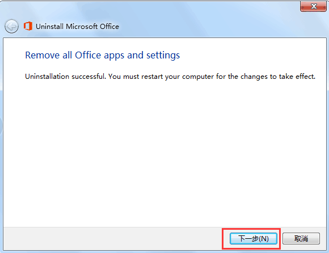
Task: Click the back arrow button
Action: coord(11,27)
